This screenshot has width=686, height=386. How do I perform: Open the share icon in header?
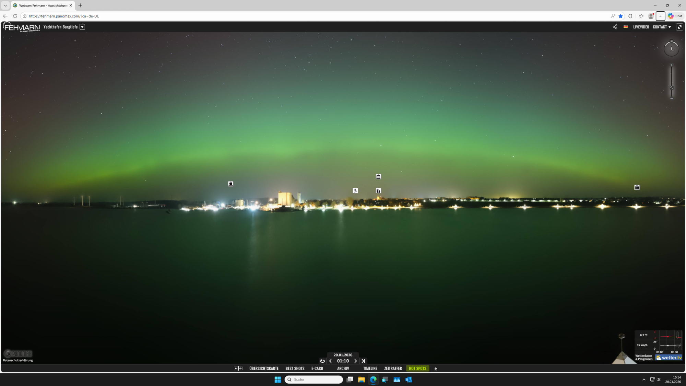pyautogui.click(x=615, y=27)
